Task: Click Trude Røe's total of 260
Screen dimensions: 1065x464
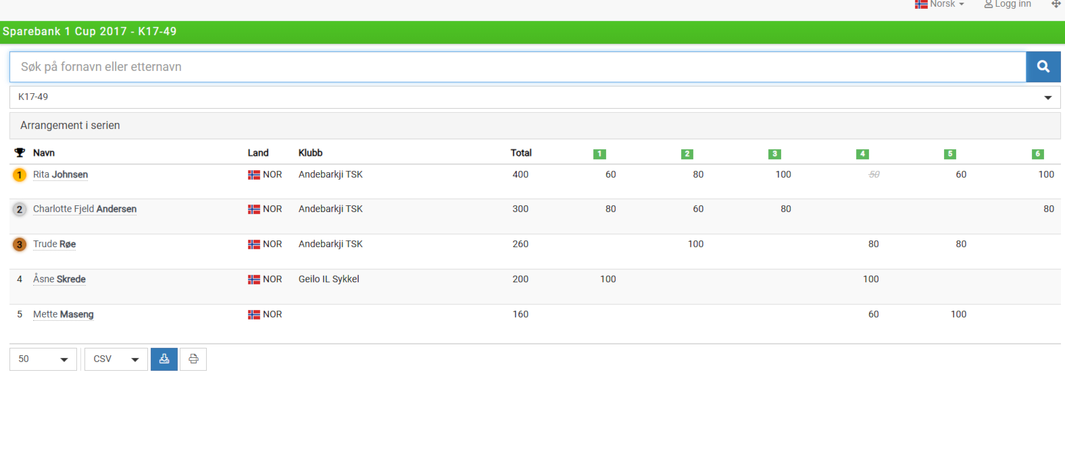Action: (x=520, y=244)
